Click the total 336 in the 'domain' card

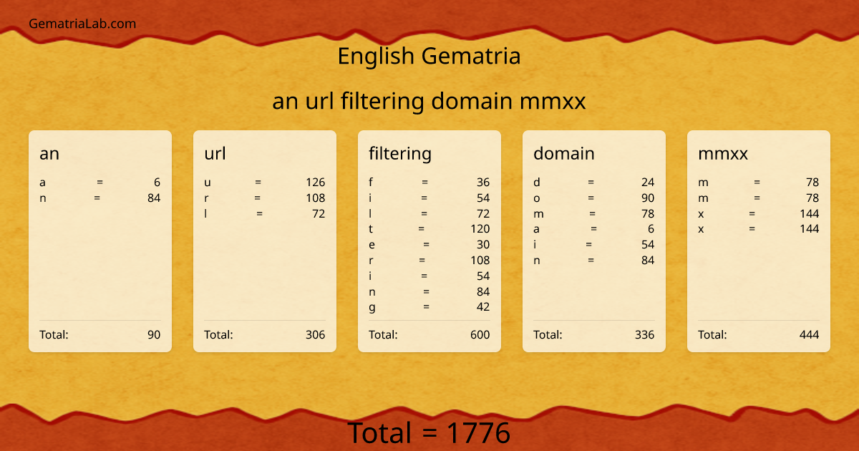[x=644, y=334]
